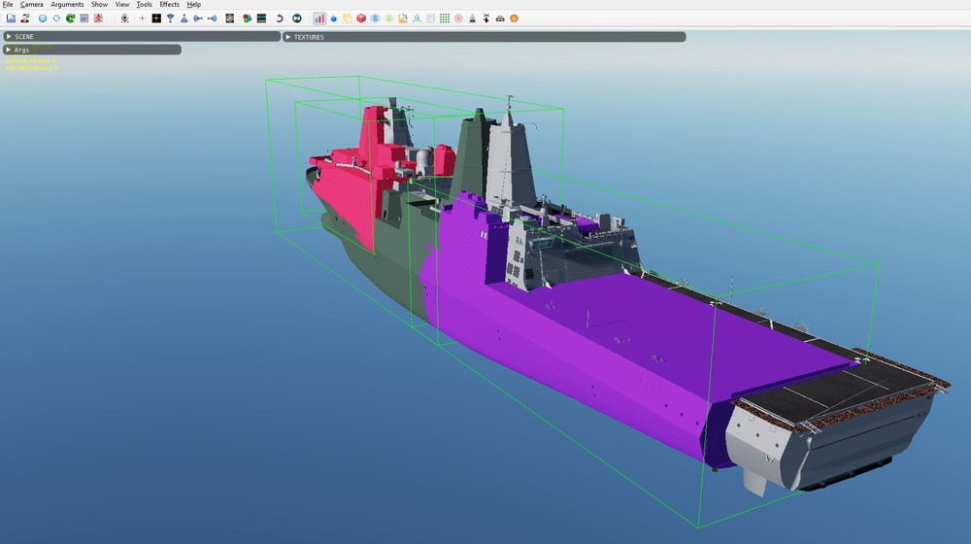971x544 pixels.
Task: Click the yellow shell logo icon
Action: click(x=514, y=18)
